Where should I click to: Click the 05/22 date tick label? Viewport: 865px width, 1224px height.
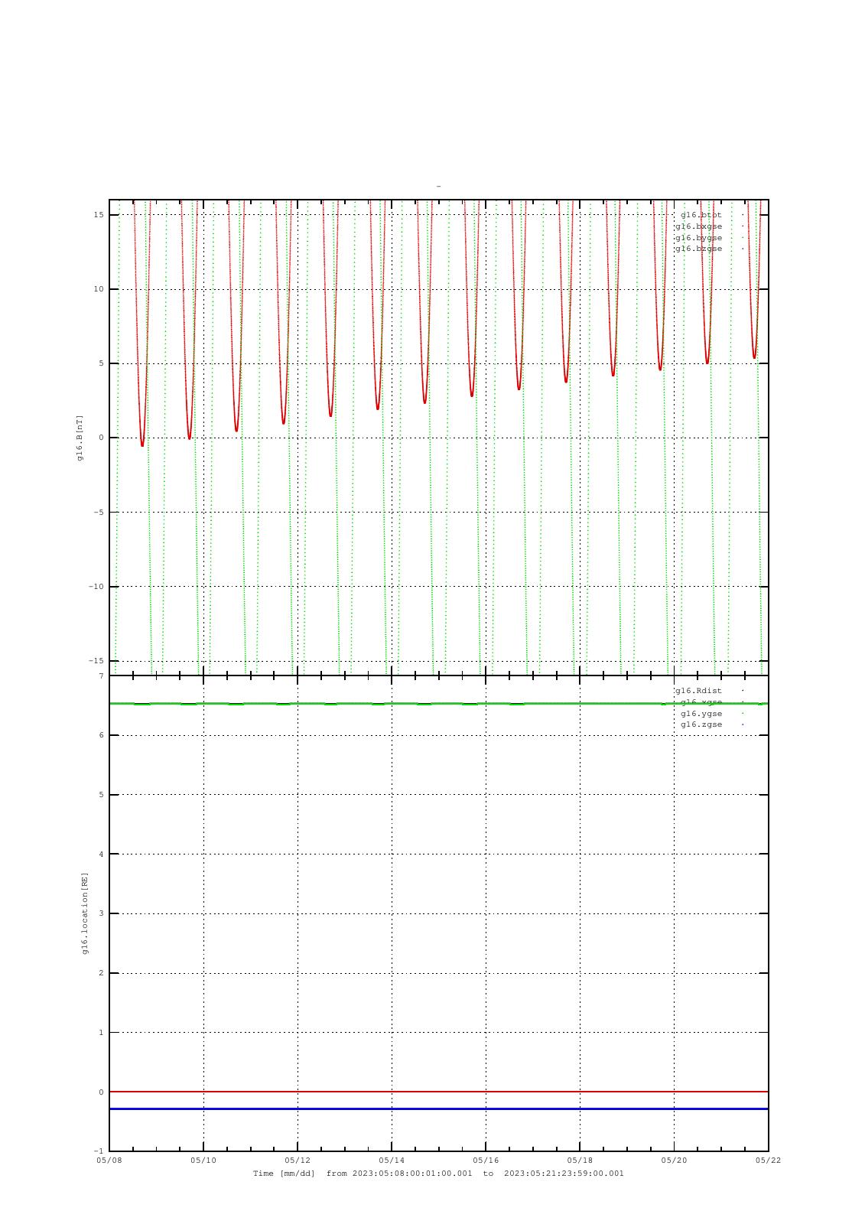click(x=768, y=1161)
